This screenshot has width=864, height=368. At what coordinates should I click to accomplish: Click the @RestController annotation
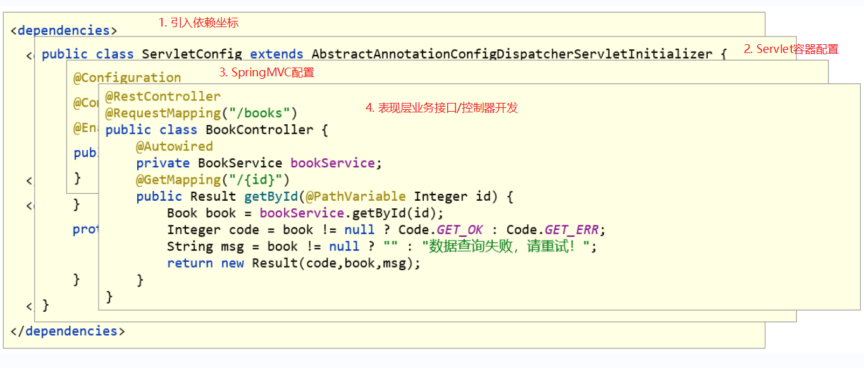[x=163, y=97]
